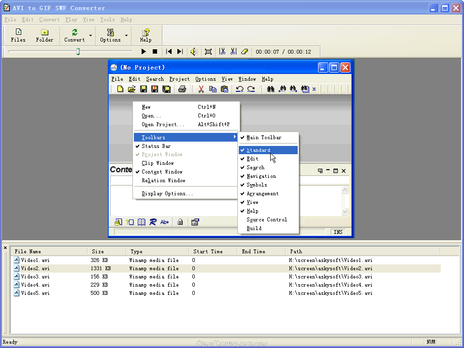Start conversion with the Convert button
This screenshot has height=348, width=464.
coord(74,35)
